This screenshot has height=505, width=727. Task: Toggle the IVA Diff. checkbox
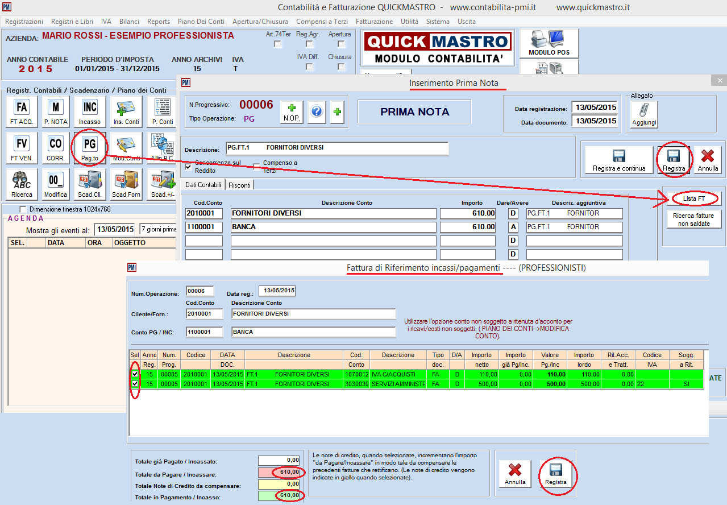point(309,67)
